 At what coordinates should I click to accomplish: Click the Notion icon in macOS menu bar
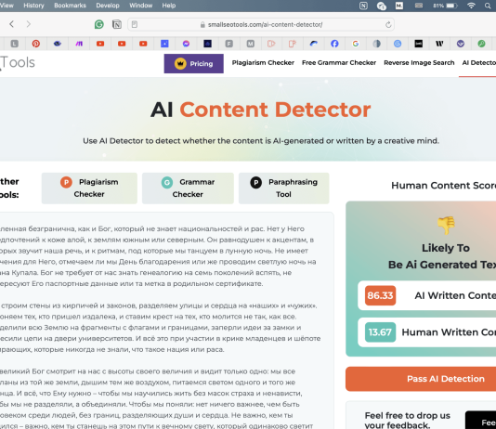[363, 6]
